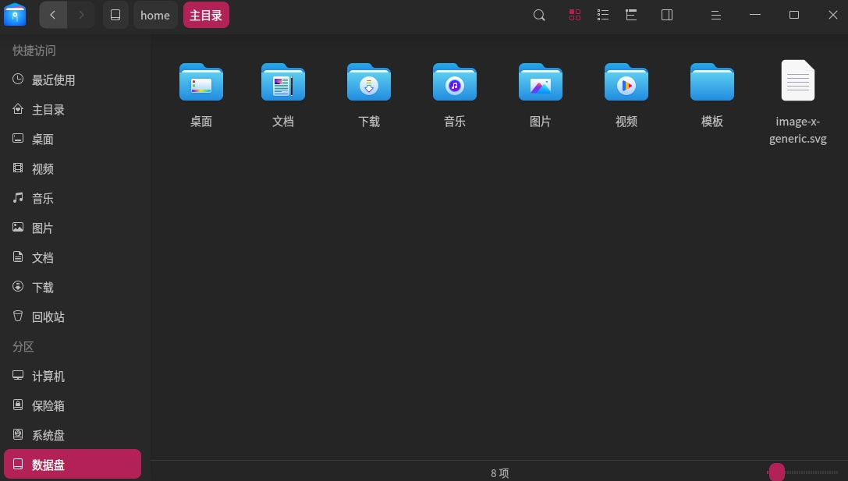The image size is (848, 481).
Task: Click the disk icon in address bar
Action: click(x=115, y=15)
